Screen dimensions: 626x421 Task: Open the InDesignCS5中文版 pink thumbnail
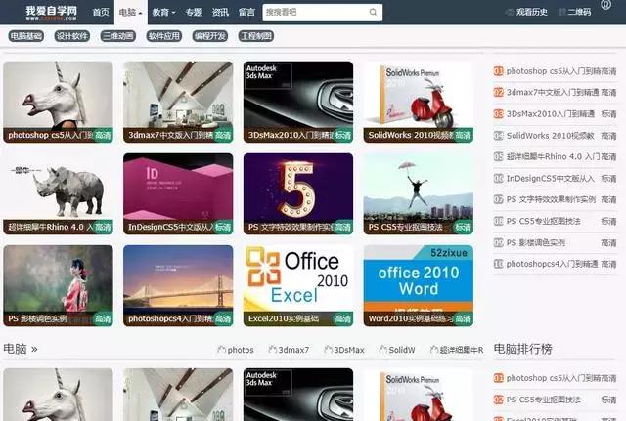coord(178,193)
